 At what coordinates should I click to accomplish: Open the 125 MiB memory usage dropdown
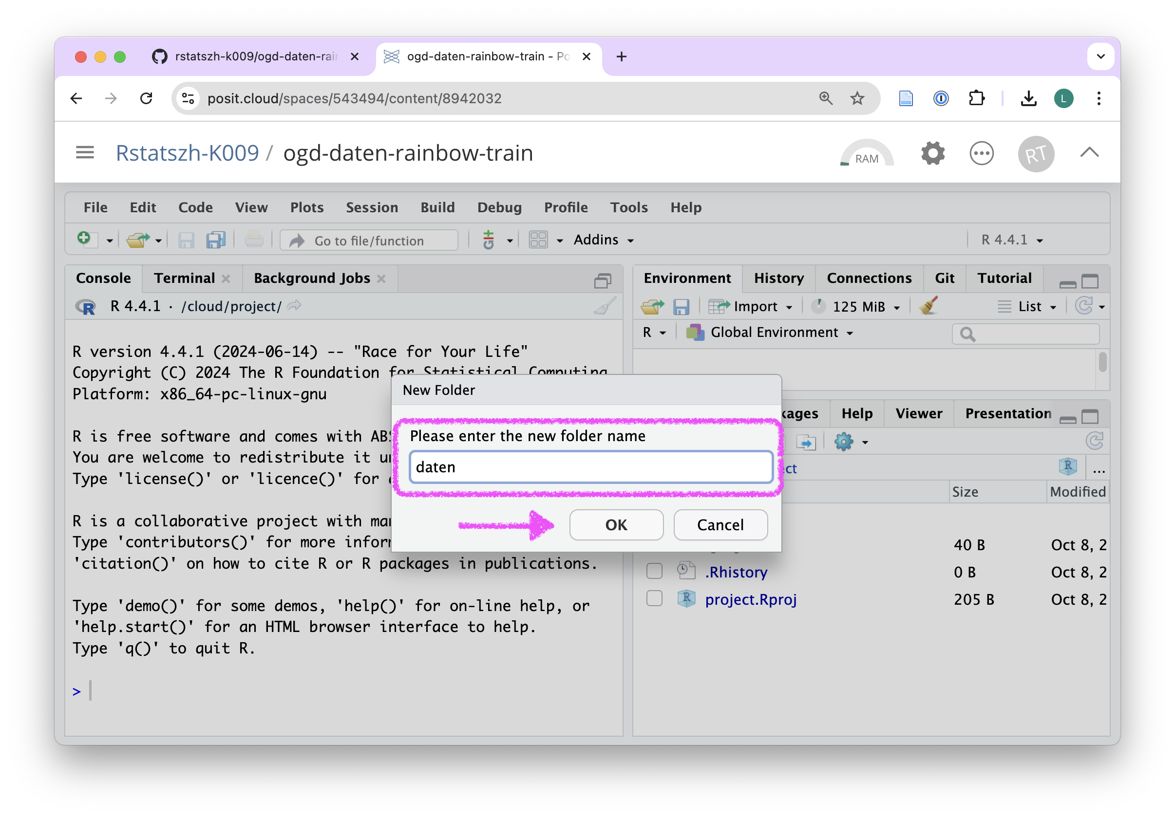856,306
